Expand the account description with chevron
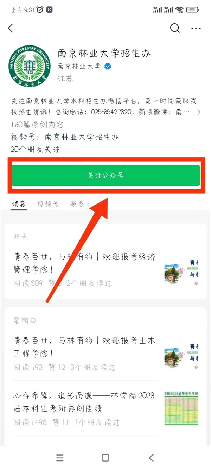Viewport: 211px width, 470px height. [x=199, y=112]
